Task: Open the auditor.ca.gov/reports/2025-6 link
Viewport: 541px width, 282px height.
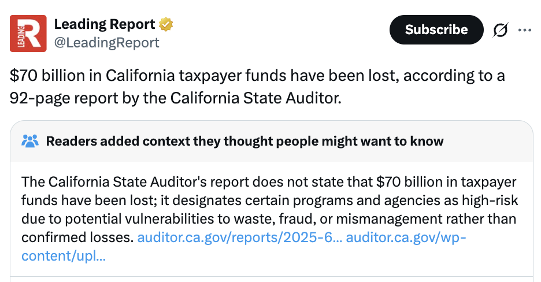Action: pos(239,238)
